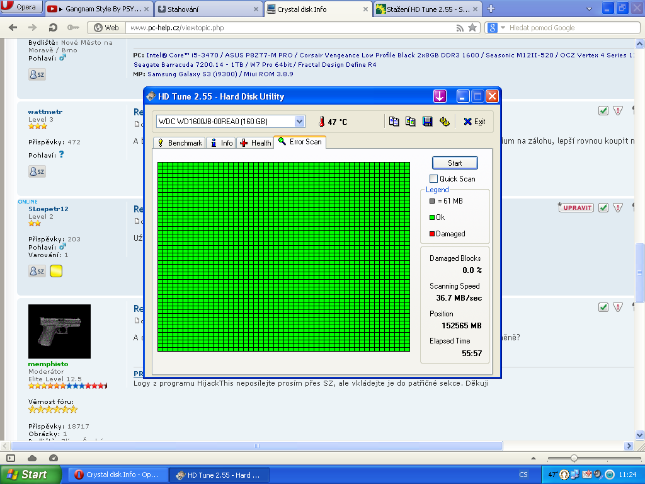This screenshot has width=645, height=484.
Task: Click Opera password wand key icon
Action: click(73, 28)
